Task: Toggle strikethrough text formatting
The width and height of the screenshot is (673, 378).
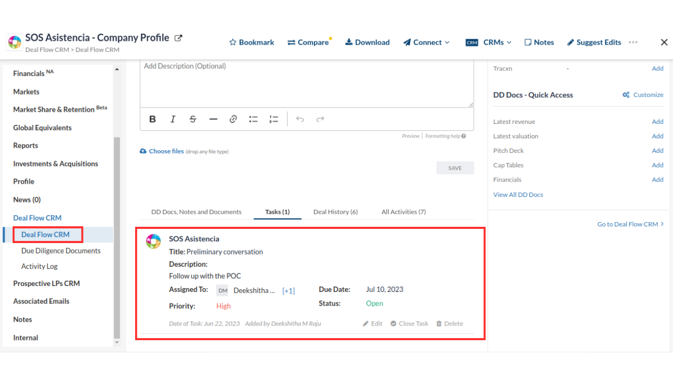Action: click(193, 119)
